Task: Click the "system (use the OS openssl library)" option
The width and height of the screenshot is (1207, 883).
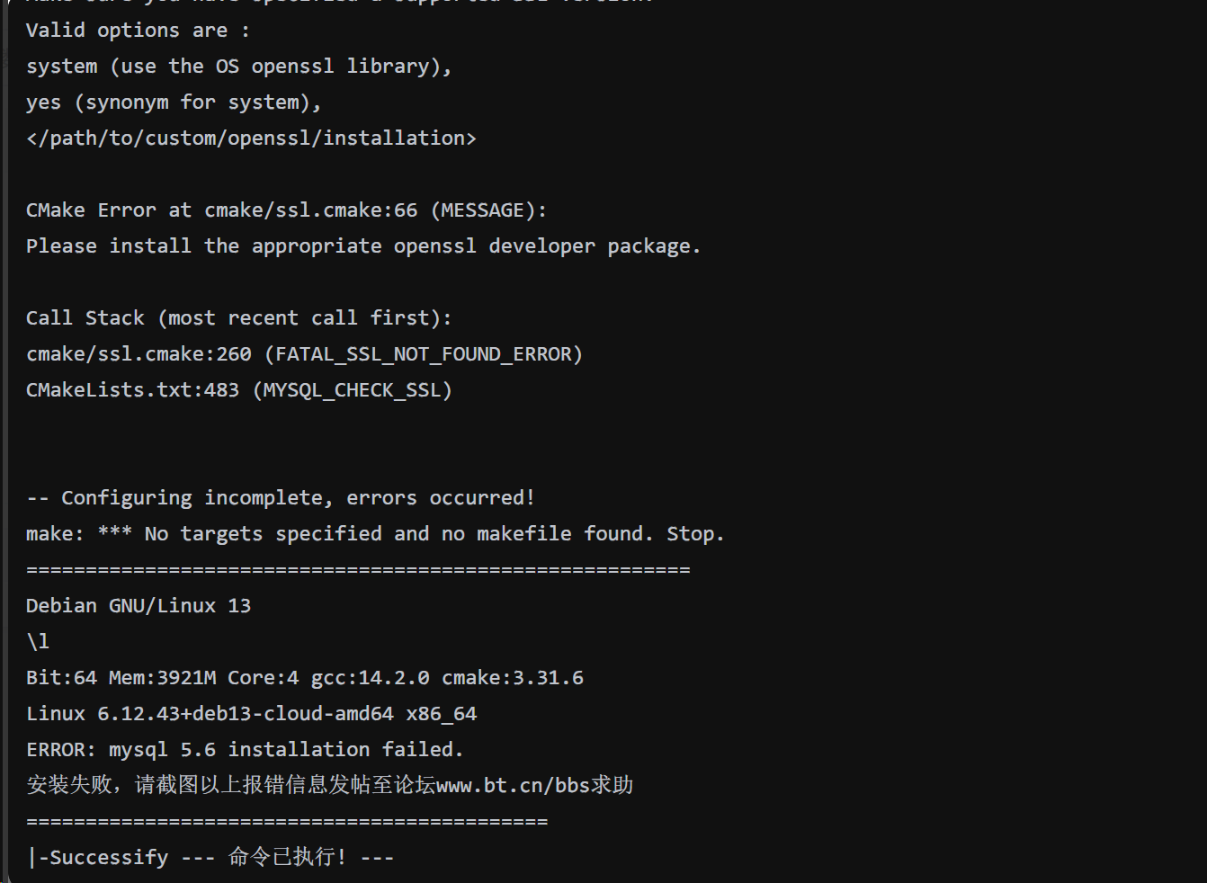Action: pos(238,67)
